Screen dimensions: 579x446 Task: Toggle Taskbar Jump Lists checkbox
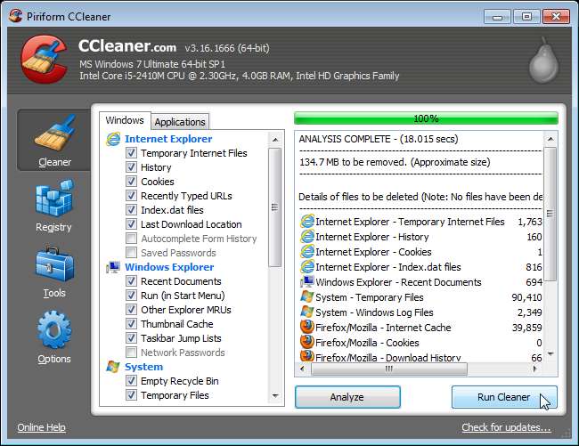point(131,338)
